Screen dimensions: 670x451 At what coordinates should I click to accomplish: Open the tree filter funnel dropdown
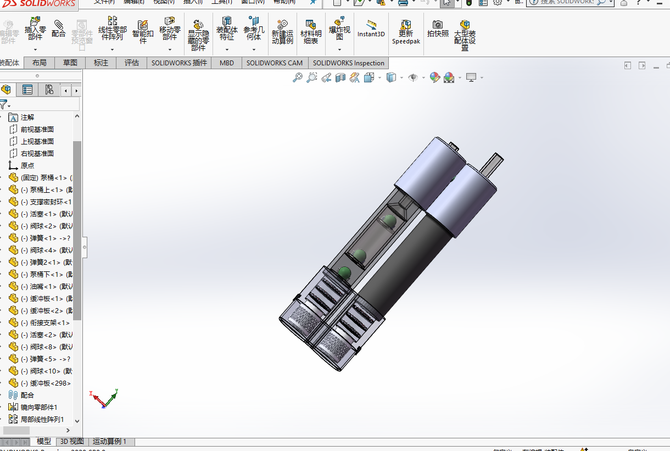pos(5,104)
